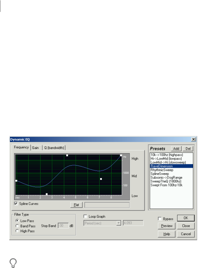
Task: Select Low Pass filter type
Action: click(17, 221)
